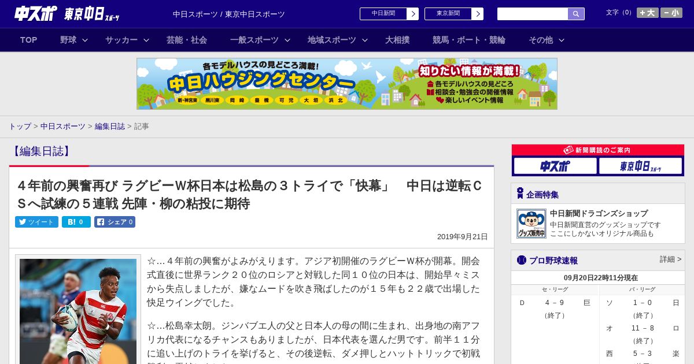The image size is (694, 364).
Task: Click the グッズ販売中 Doala shop thumbnail
Action: pyautogui.click(x=531, y=224)
